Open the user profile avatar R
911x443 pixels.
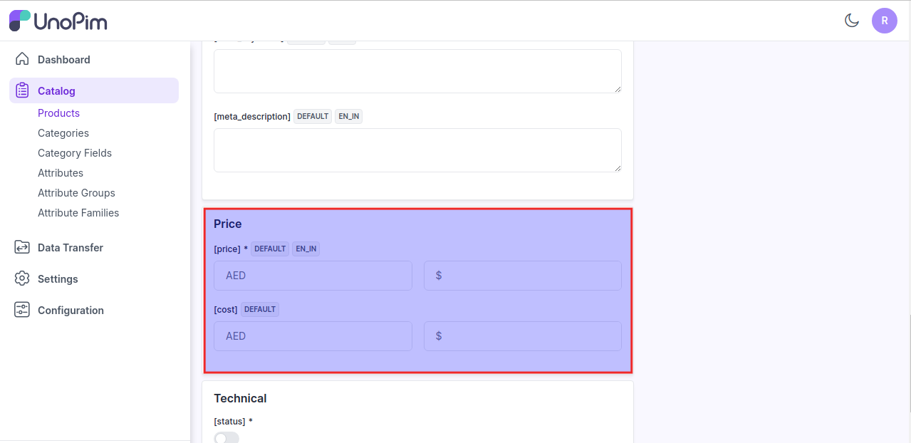(x=884, y=21)
